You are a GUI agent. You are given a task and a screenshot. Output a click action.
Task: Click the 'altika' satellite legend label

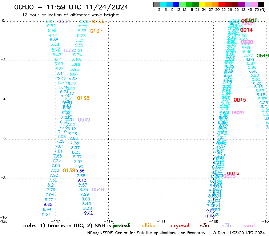coord(148,225)
